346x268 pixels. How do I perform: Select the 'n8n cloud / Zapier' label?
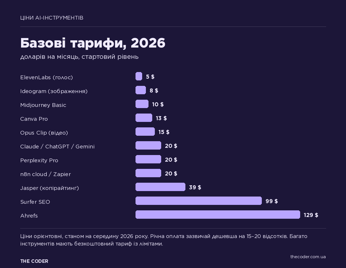[x=46, y=174]
